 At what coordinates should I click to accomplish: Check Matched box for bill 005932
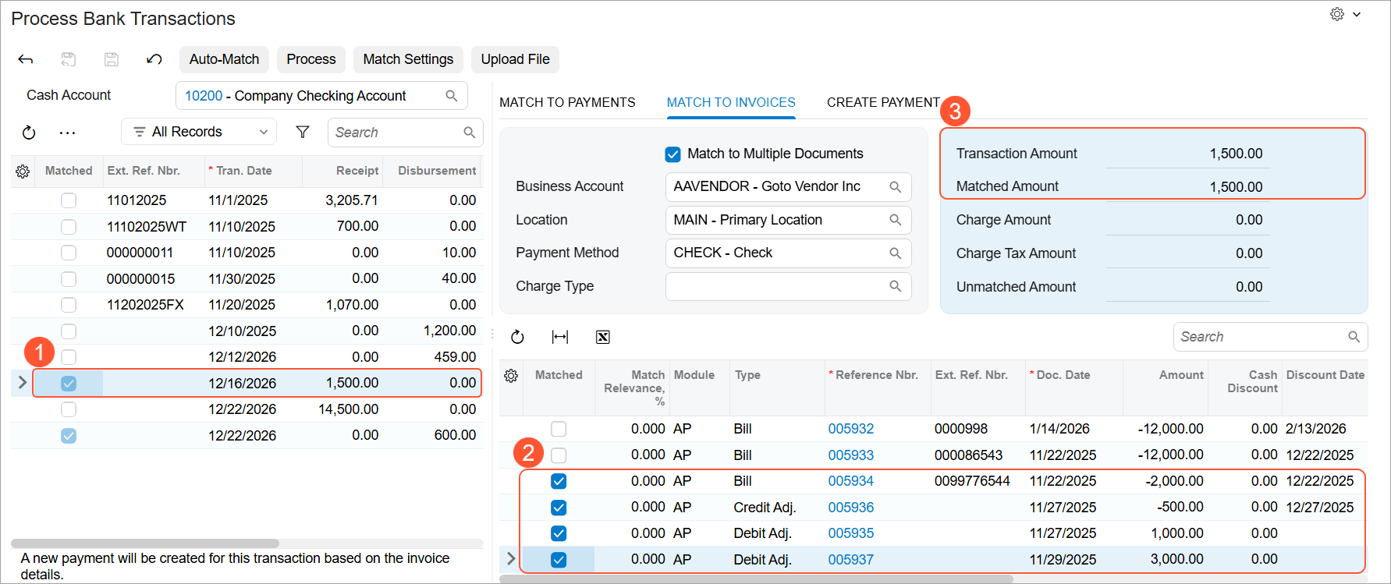point(559,429)
